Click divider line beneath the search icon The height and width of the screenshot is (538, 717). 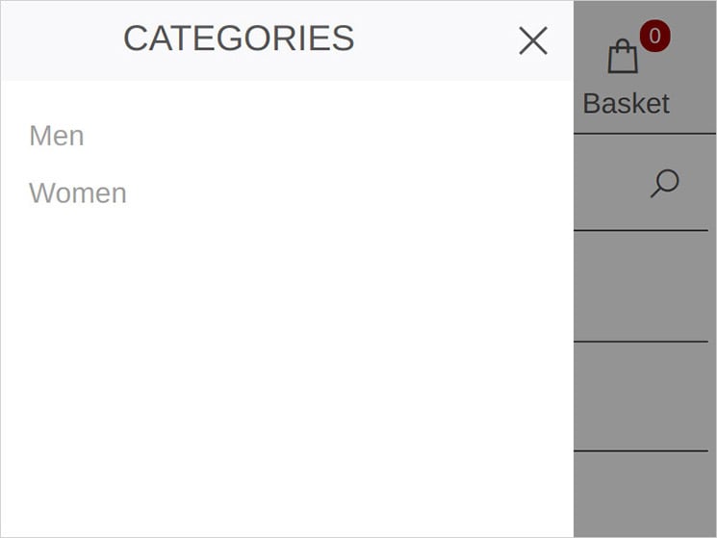(x=641, y=230)
